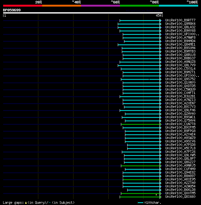
Task: Select the UniRef100_Q0DTD5 label
Action: [x=180, y=86]
